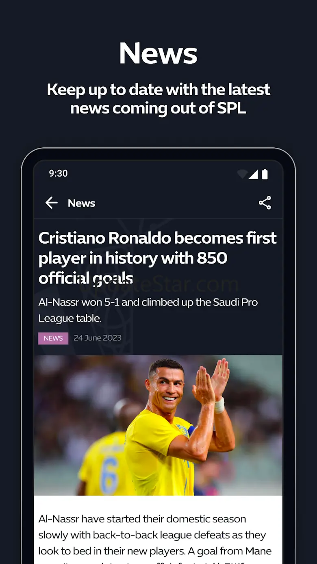Viewport: 317px width, 564px height.
Task: Tap the Wi-Fi status icon
Action: pyautogui.click(x=242, y=174)
